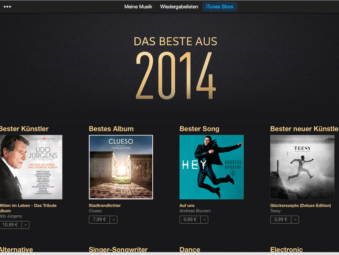The width and height of the screenshot is (339, 255).
Task: Open the Teesy album cover
Action: pos(302,167)
